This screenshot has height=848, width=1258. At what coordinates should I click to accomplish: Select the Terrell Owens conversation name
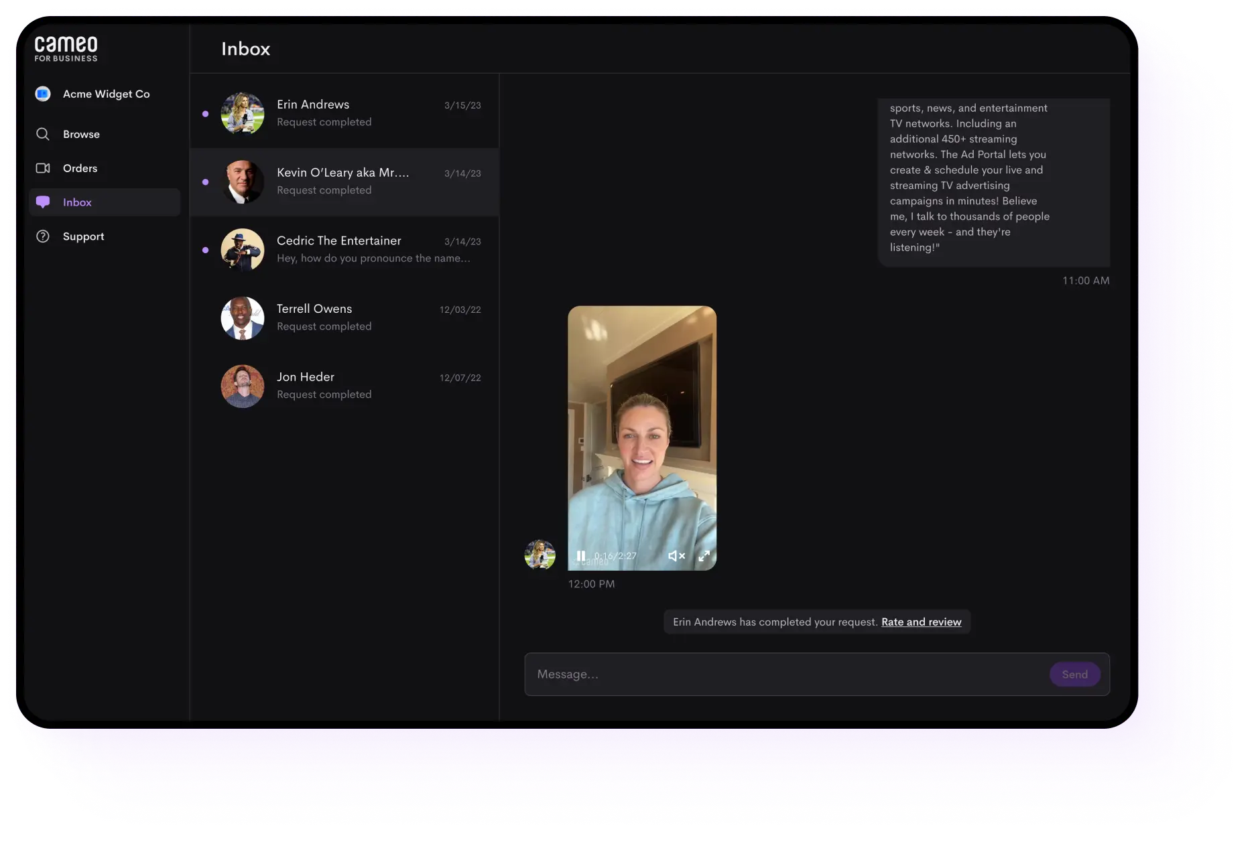click(x=314, y=309)
